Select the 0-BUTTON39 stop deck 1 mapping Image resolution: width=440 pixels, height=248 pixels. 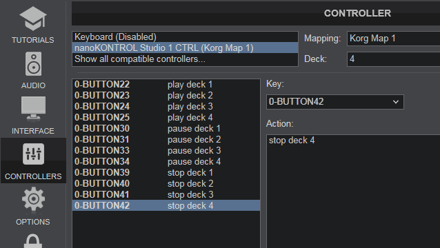166,173
